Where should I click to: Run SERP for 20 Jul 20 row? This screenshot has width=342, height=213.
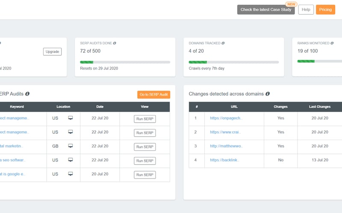click(x=145, y=175)
